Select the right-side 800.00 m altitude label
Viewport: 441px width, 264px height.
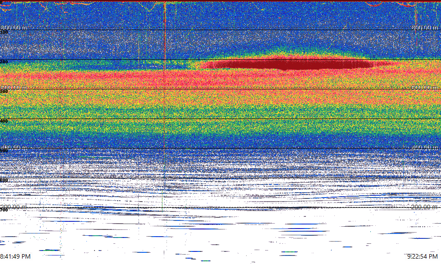pyautogui.click(x=425, y=27)
